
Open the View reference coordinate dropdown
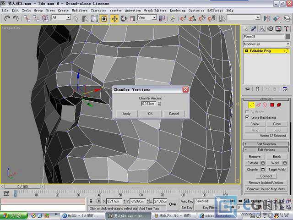154,17
